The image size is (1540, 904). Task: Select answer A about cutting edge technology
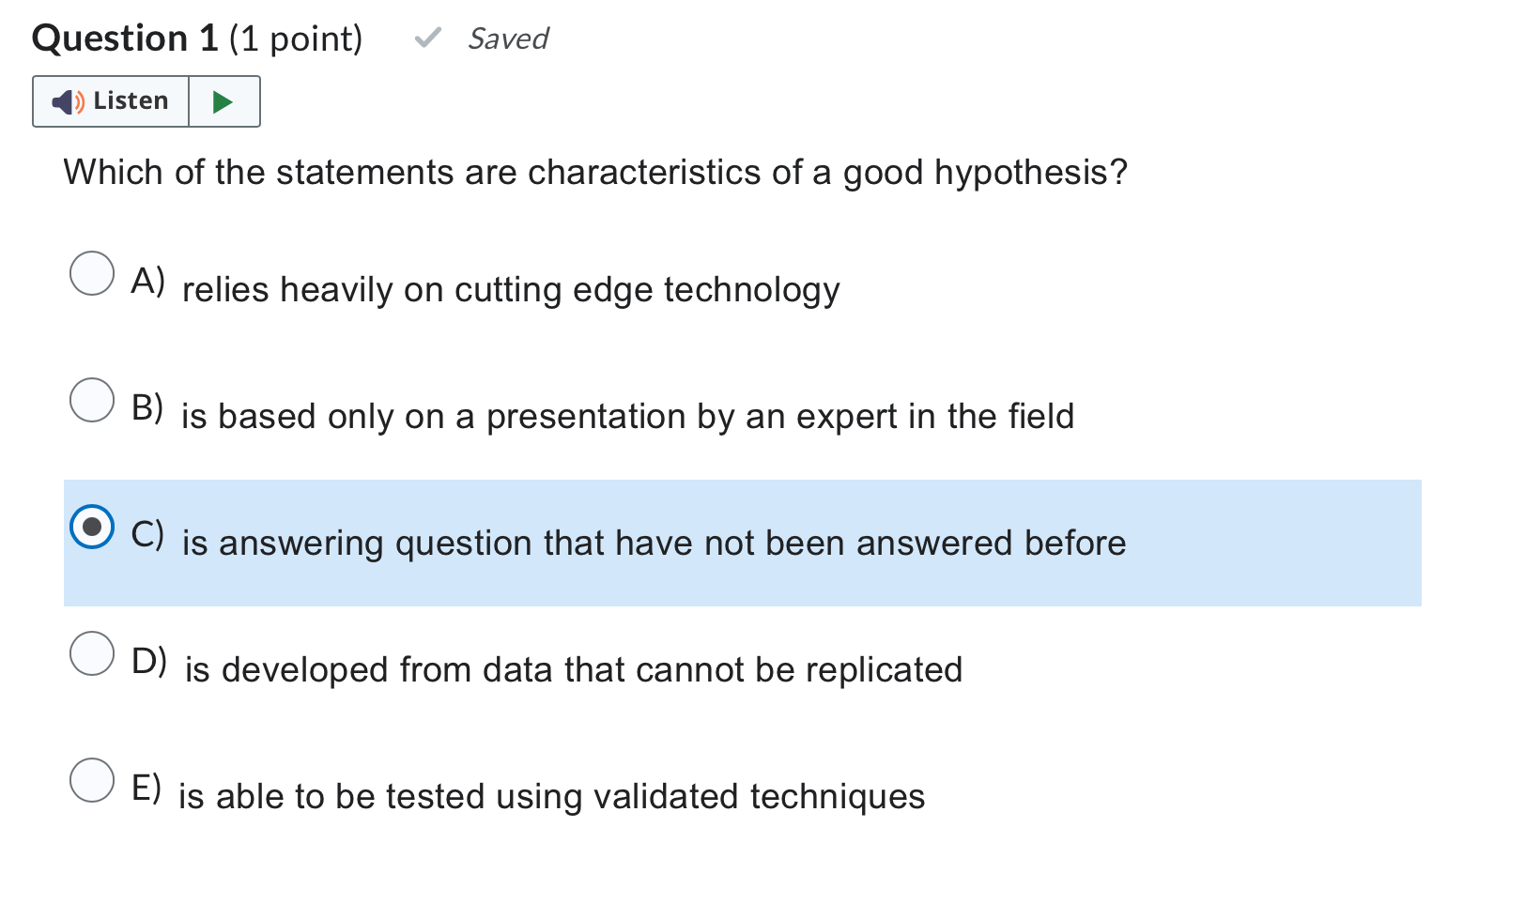92,274
